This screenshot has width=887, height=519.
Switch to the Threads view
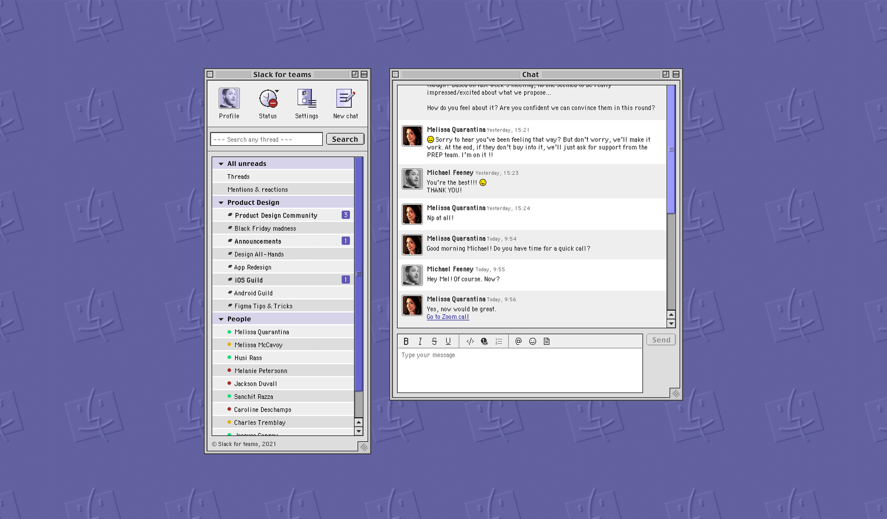click(x=238, y=176)
